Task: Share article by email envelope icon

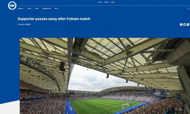Action: click(x=185, y=24)
